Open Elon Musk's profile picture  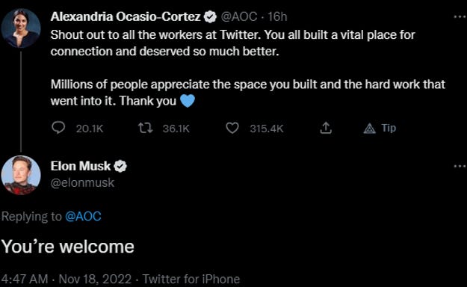tap(21, 175)
